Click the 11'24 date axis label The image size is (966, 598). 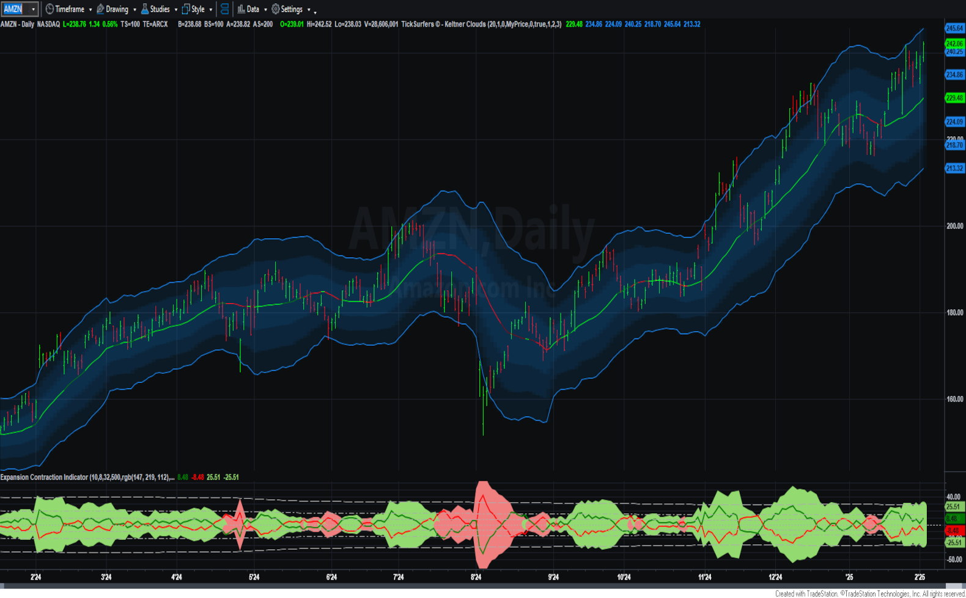[705, 577]
